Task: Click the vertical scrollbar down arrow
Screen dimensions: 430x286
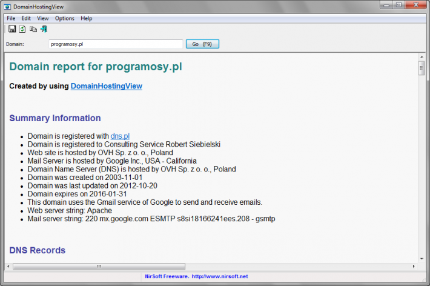Action: (x=422, y=259)
